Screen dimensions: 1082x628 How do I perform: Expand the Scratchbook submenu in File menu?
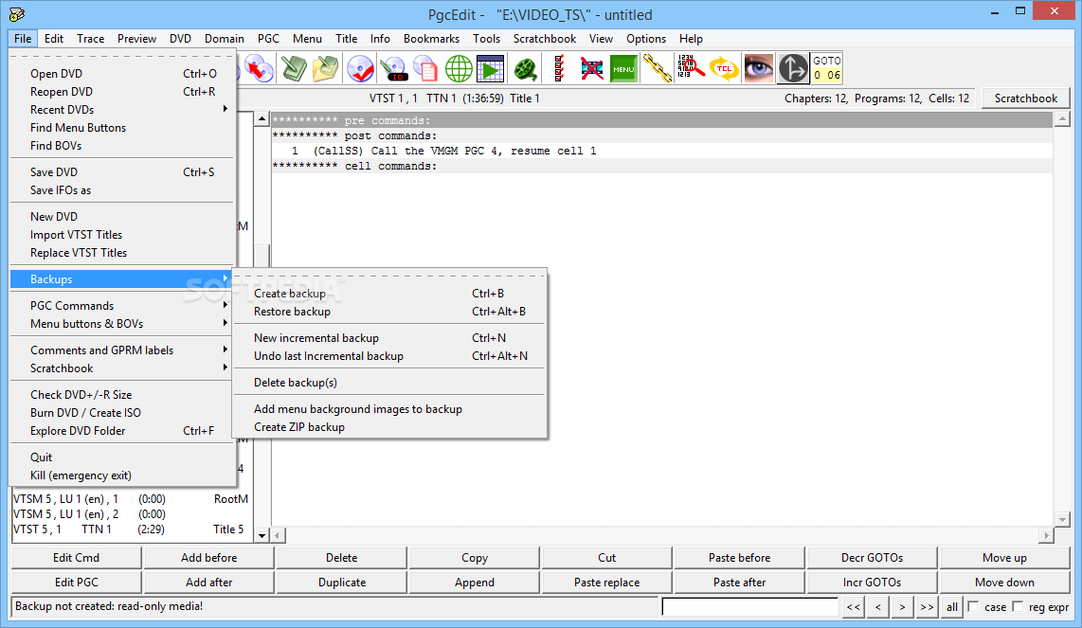122,368
